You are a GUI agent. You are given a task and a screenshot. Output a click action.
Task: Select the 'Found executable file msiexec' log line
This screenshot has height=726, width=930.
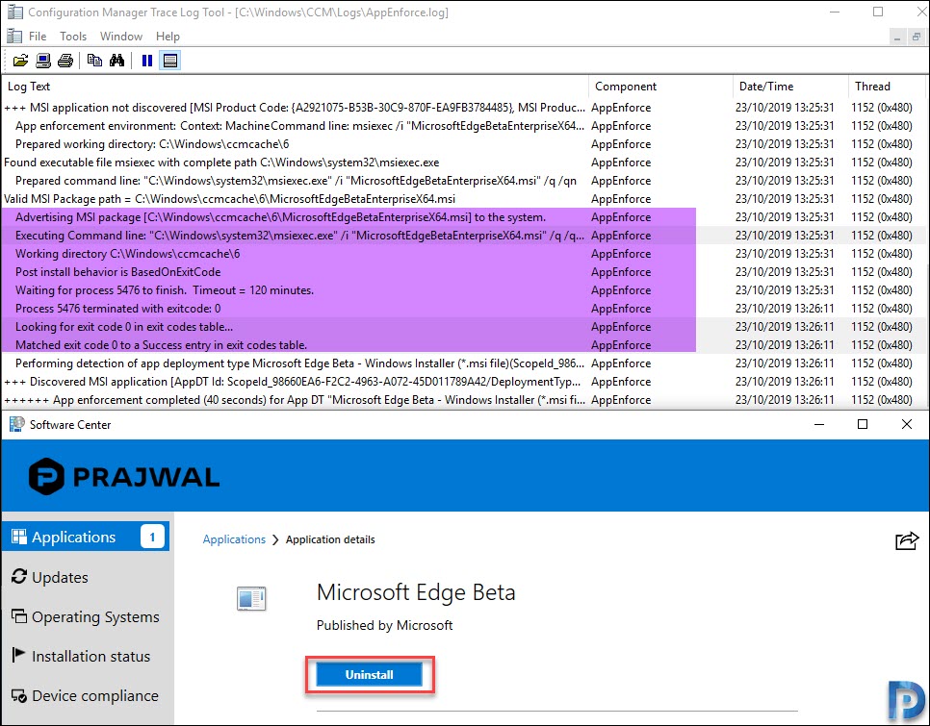[x=464, y=163]
